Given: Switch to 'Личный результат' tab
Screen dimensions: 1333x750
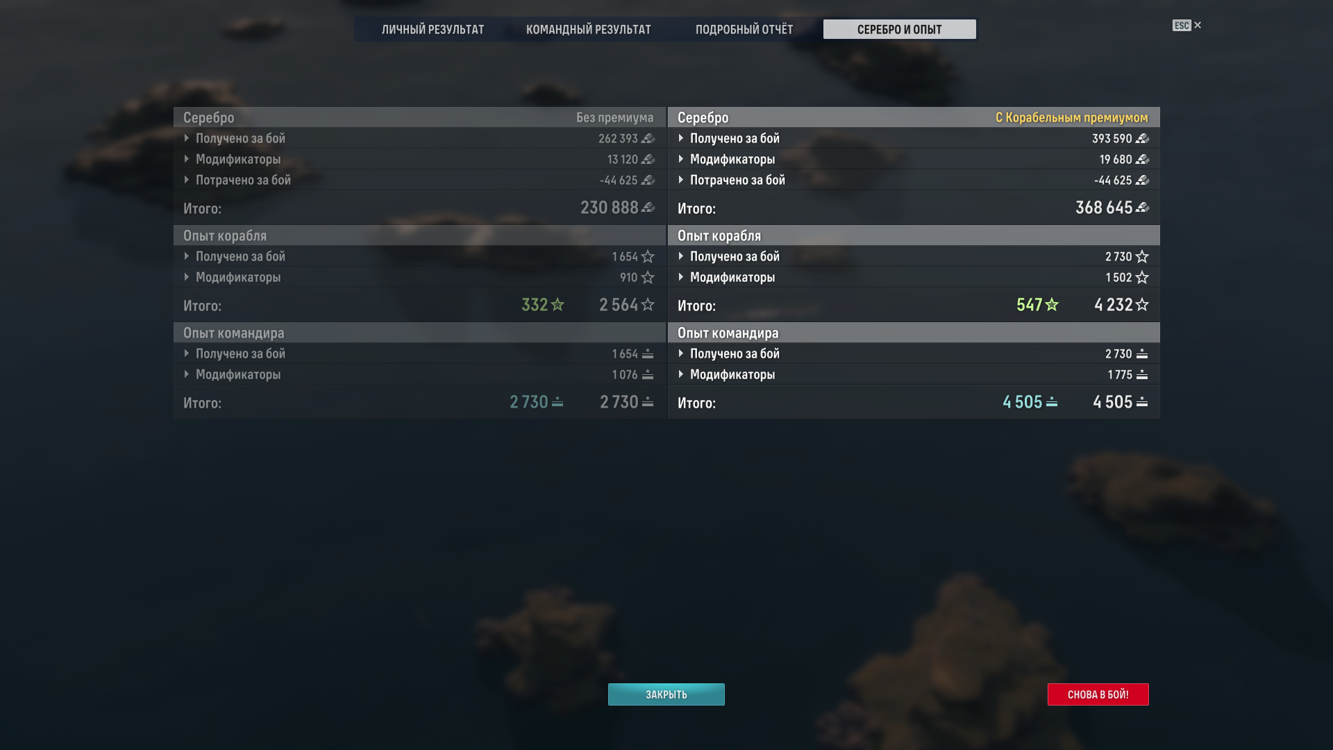Looking at the screenshot, I should pyautogui.click(x=433, y=29).
